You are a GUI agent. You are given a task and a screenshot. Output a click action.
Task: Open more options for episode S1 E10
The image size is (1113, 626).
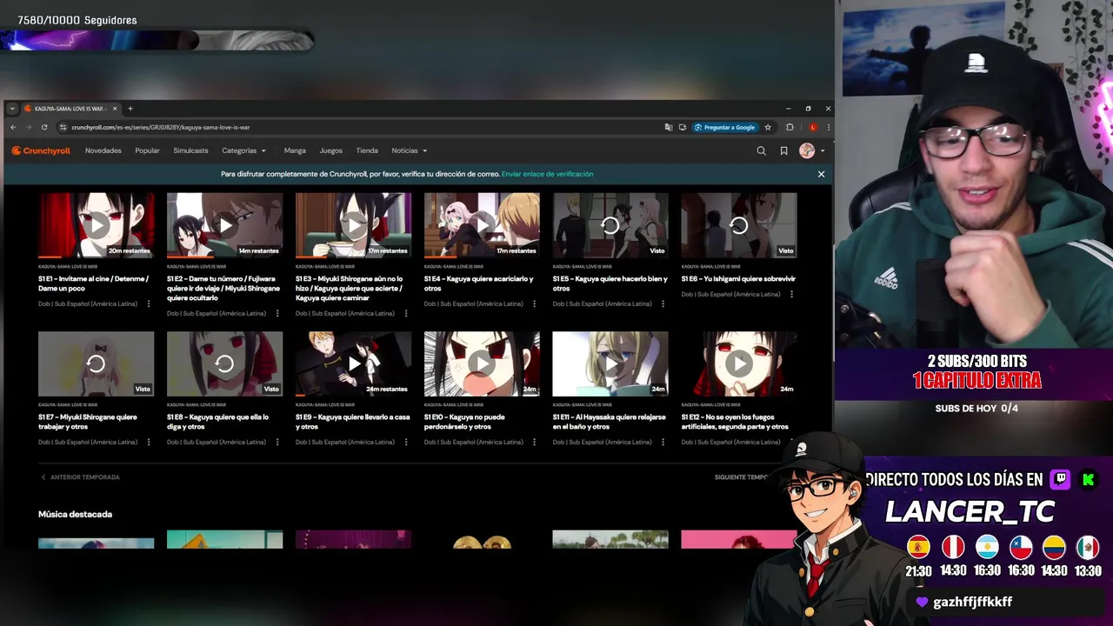[x=535, y=443]
